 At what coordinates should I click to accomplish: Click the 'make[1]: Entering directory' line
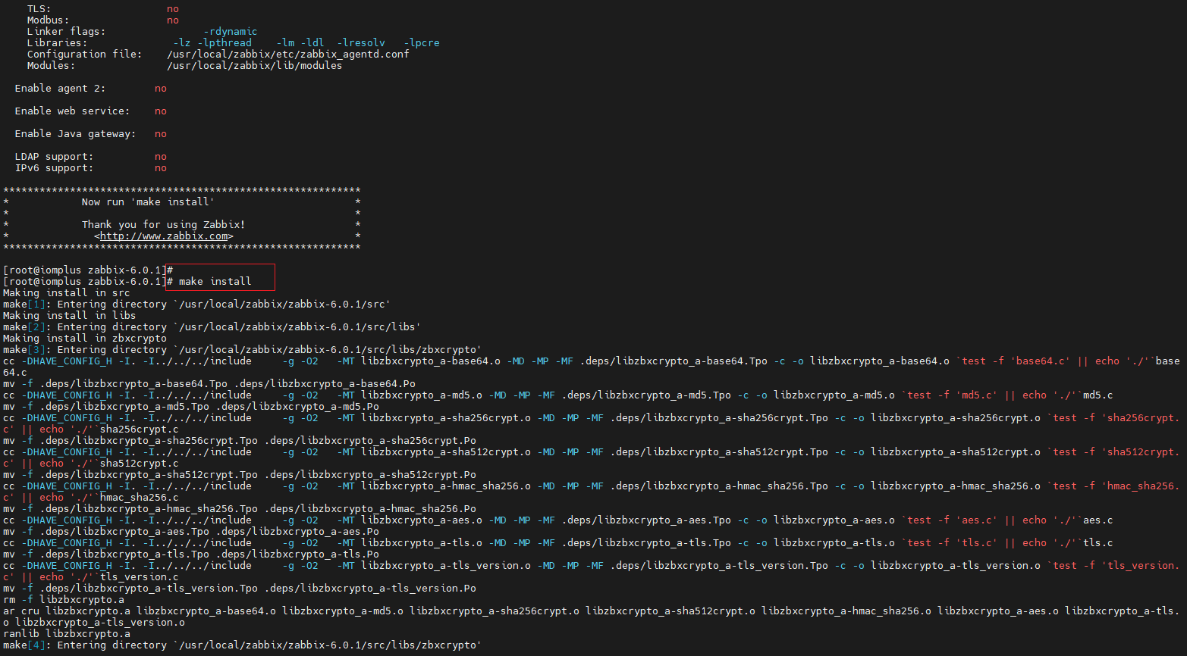[x=196, y=305]
